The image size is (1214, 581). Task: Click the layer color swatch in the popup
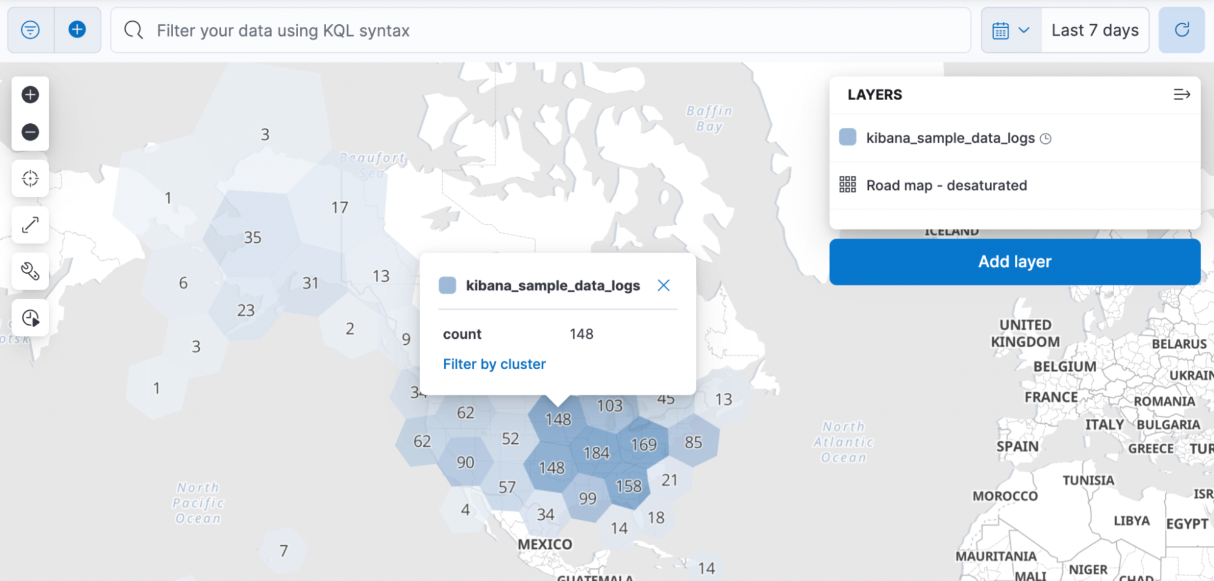pos(447,285)
